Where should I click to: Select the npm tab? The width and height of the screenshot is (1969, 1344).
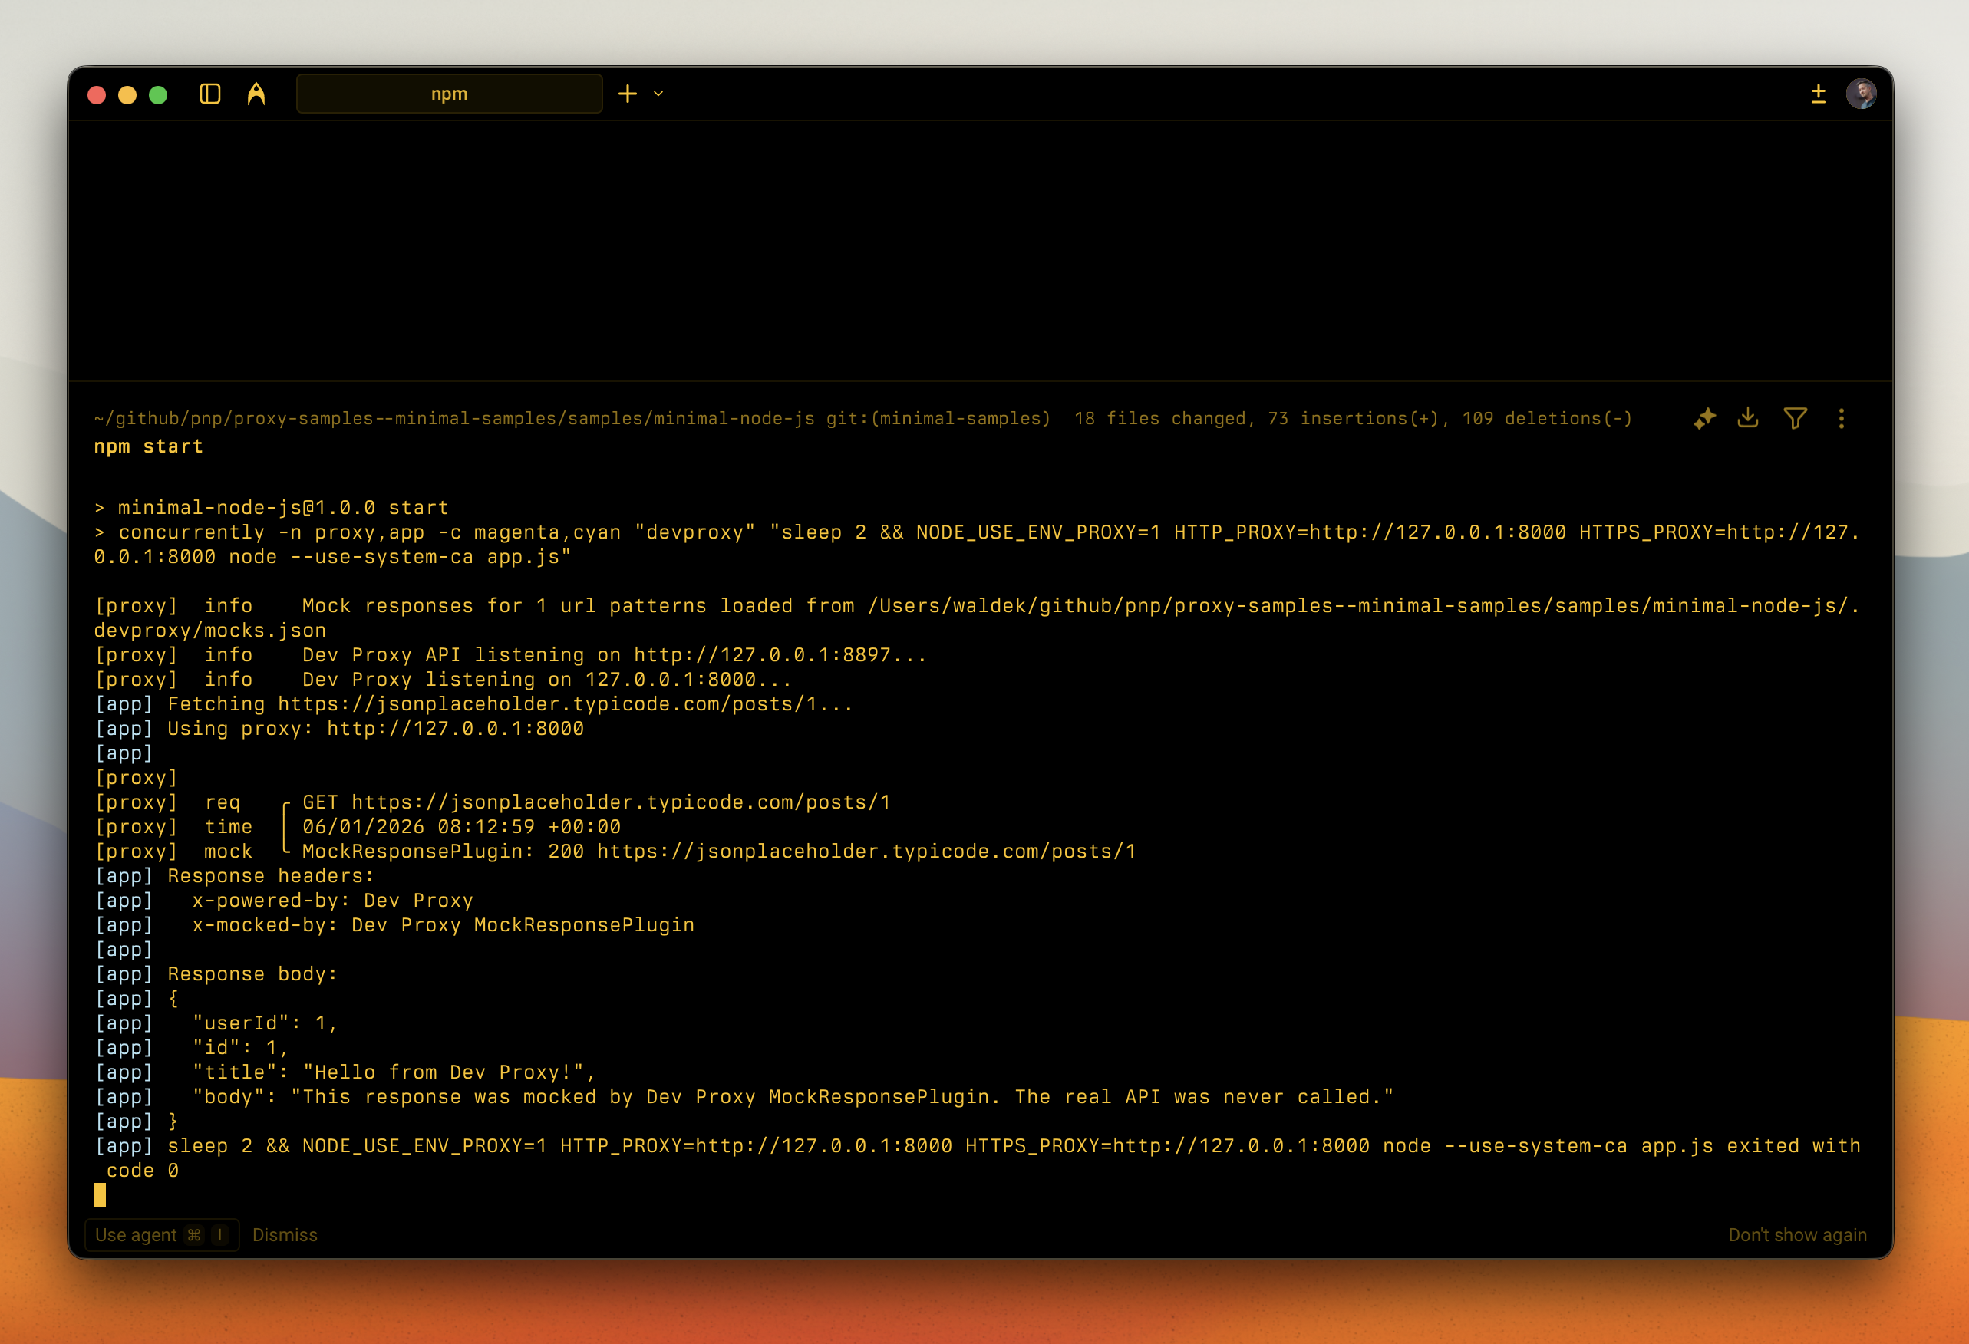click(x=449, y=93)
